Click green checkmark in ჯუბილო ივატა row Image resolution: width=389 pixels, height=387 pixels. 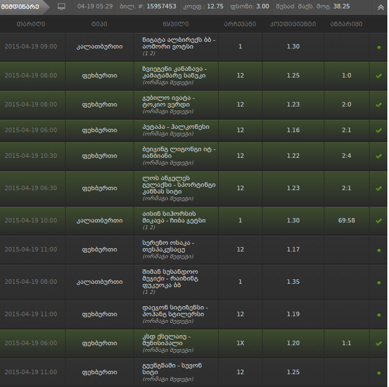click(378, 105)
